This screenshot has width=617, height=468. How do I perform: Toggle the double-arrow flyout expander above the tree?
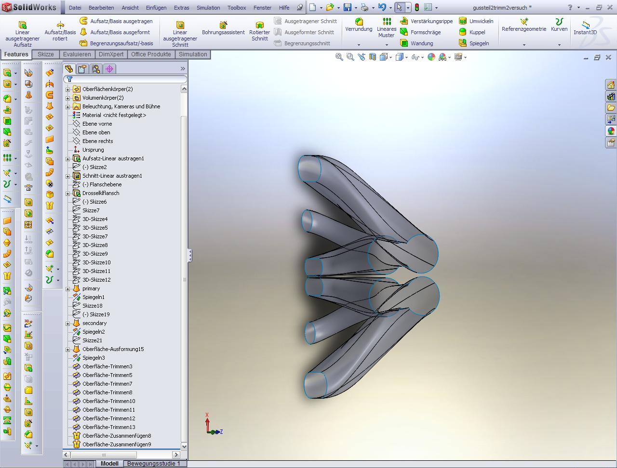tap(183, 69)
